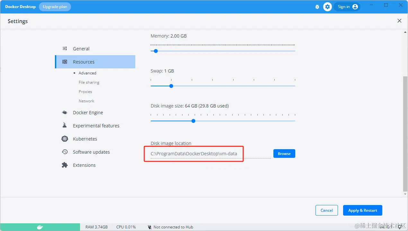
Task: Click the Sign in button
Action: click(347, 7)
